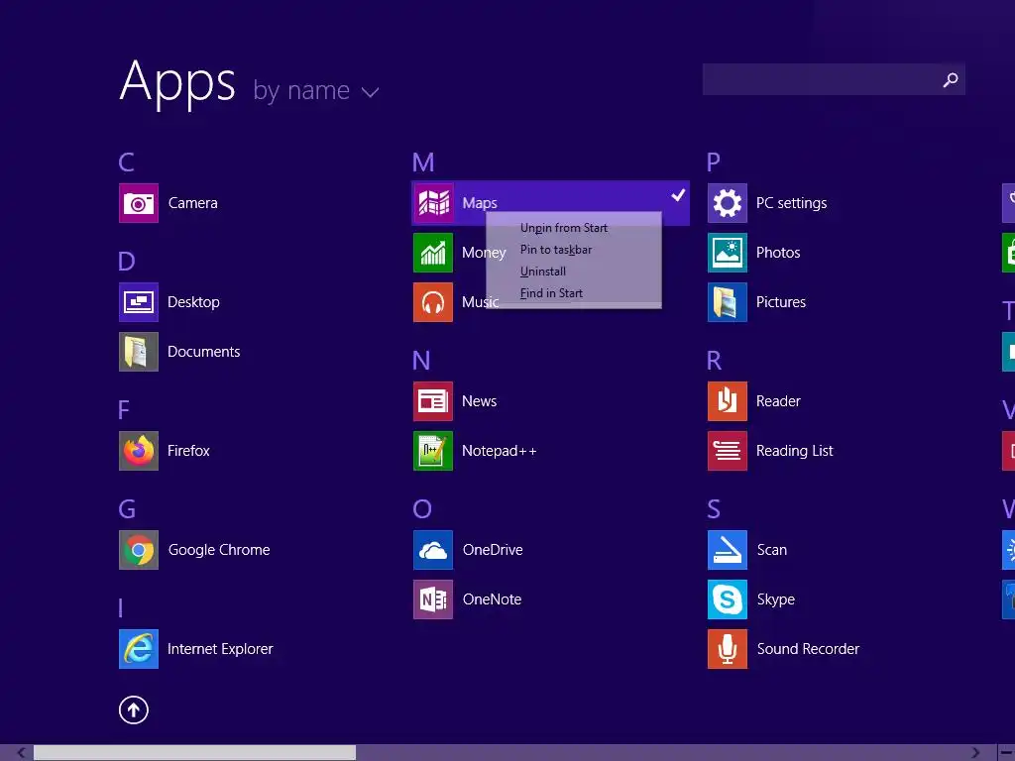Open the Music headphones icon
This screenshot has height=761, width=1015.
[433, 302]
